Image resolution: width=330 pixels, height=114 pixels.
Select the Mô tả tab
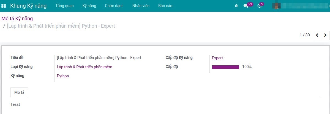(x=19, y=92)
